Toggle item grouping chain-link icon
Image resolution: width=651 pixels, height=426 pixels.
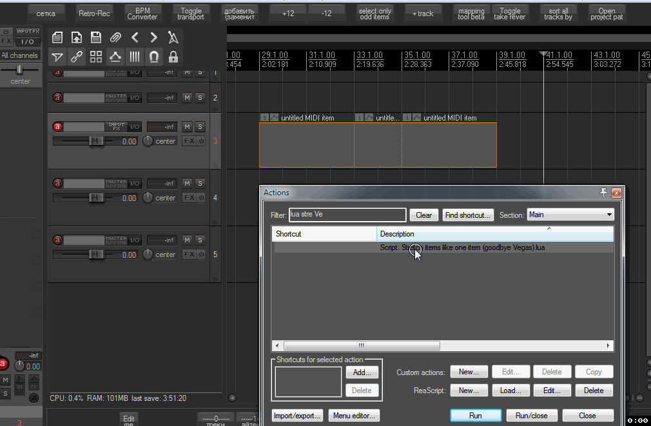pyautogui.click(x=77, y=57)
